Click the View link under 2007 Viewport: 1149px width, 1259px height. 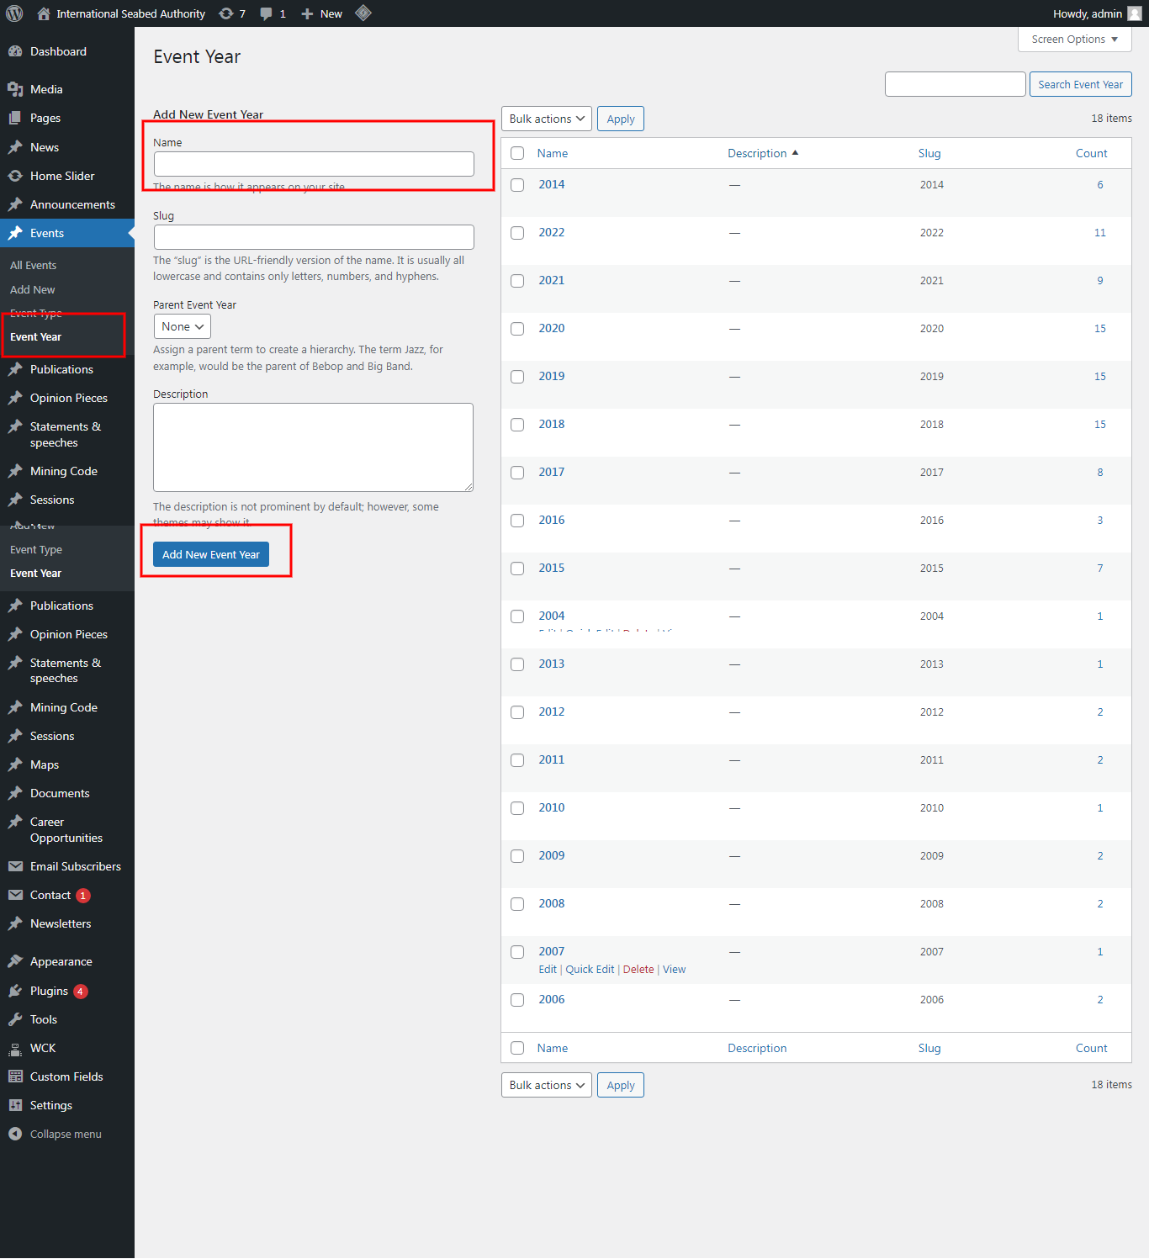point(674,970)
